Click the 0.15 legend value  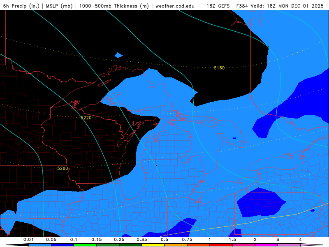pyautogui.click(x=97, y=240)
